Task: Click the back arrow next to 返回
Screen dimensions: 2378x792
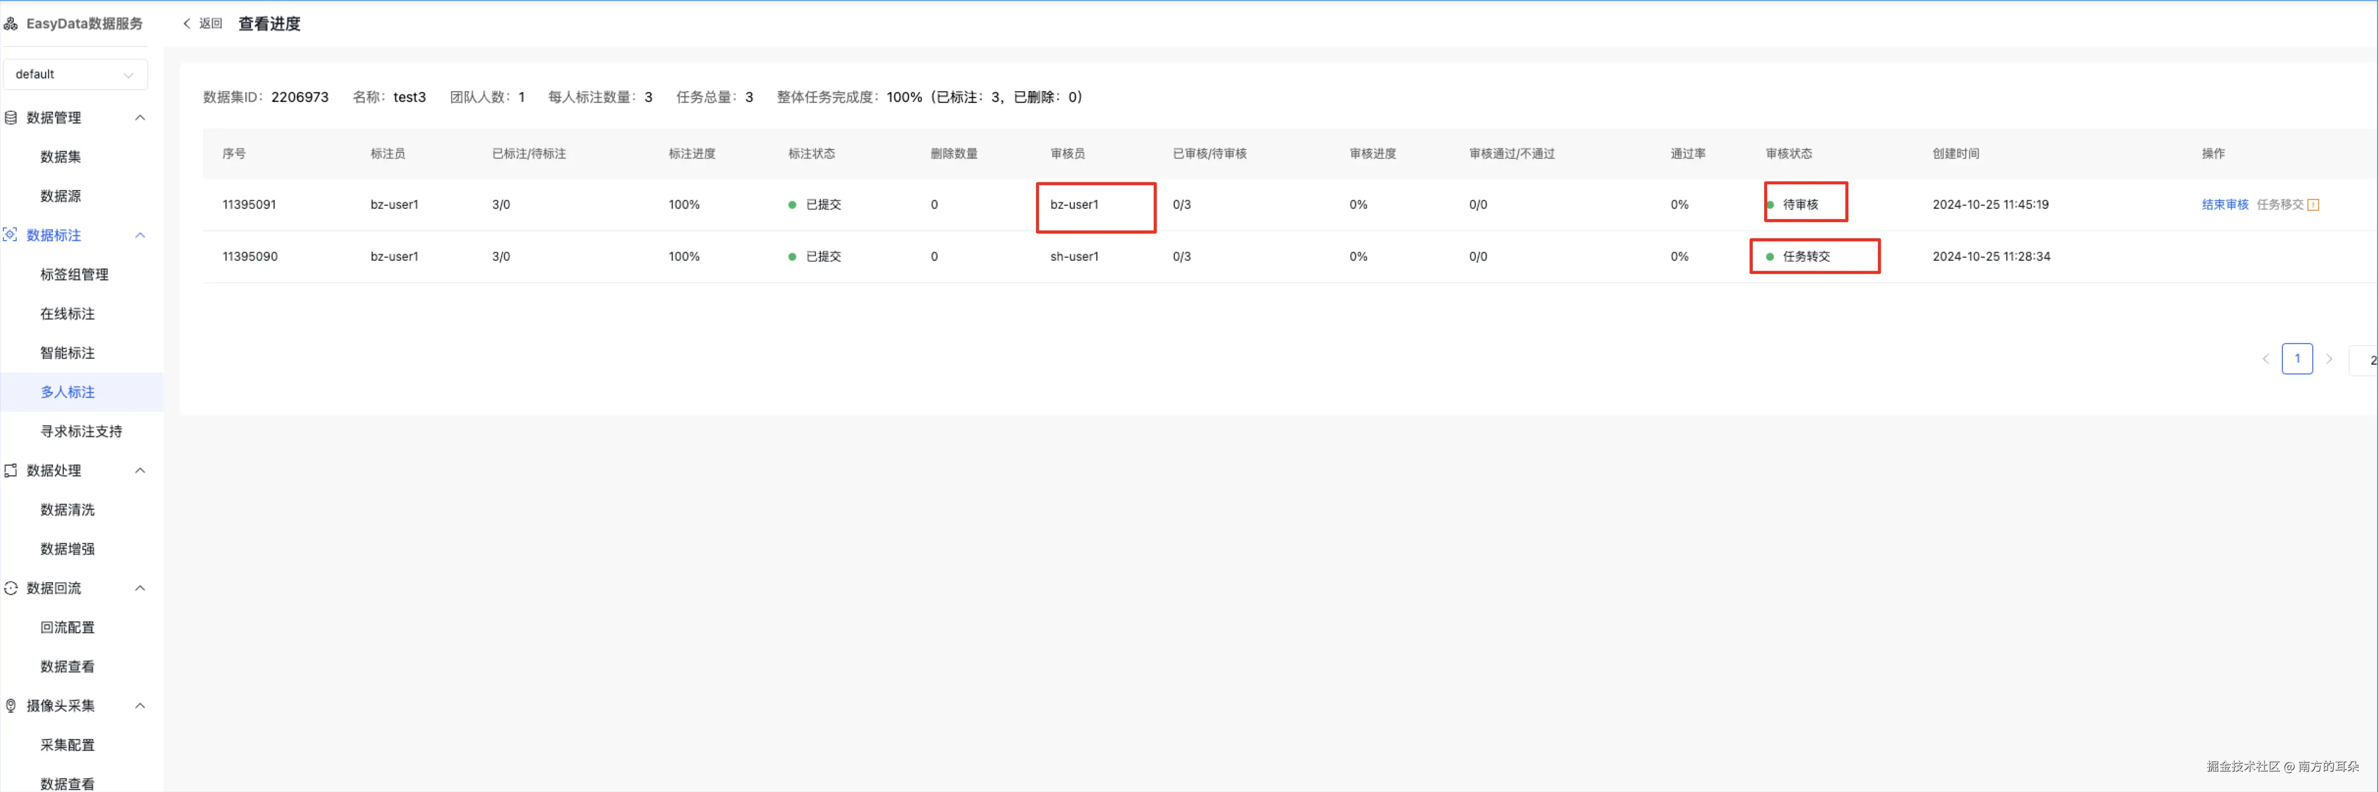Action: coord(186,24)
